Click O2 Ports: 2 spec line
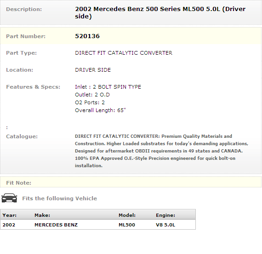Screen dimensions: 262x254 90,102
